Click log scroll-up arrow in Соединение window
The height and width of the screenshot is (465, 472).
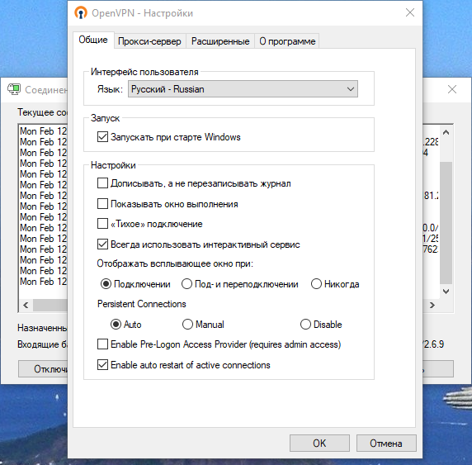coord(446,132)
